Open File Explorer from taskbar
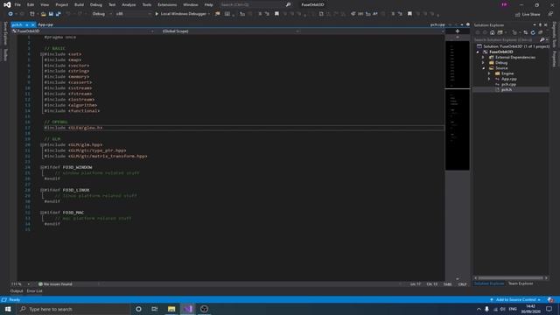This screenshot has height=315, width=560. 171,309
